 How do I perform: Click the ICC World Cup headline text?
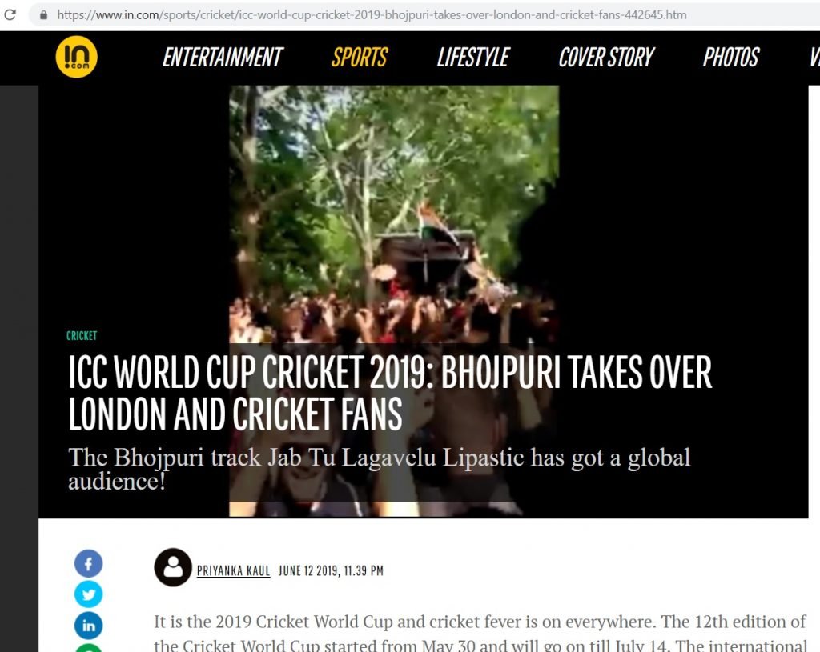tap(390, 393)
